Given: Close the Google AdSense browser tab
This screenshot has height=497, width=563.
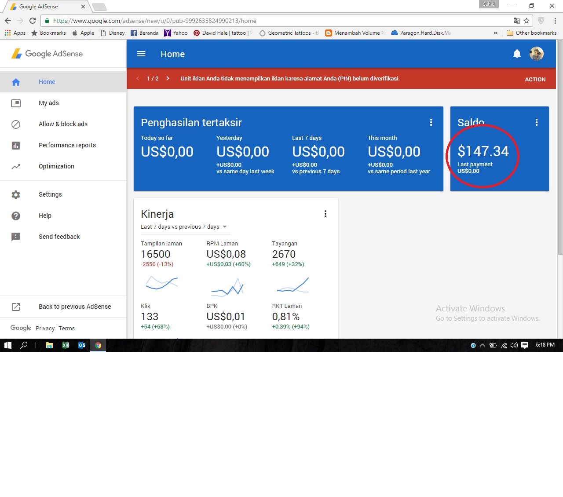Looking at the screenshot, I should click(x=83, y=7).
